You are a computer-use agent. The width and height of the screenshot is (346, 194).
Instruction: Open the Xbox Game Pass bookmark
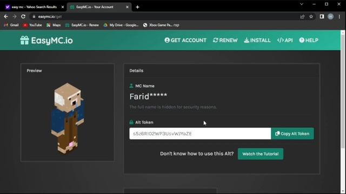pyautogui.click(x=161, y=25)
